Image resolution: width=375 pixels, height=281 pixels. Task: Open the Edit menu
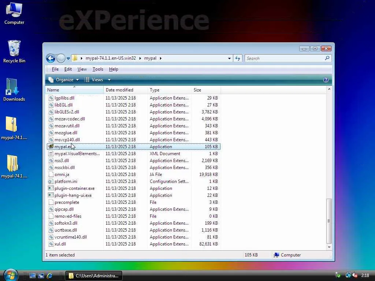(68, 69)
